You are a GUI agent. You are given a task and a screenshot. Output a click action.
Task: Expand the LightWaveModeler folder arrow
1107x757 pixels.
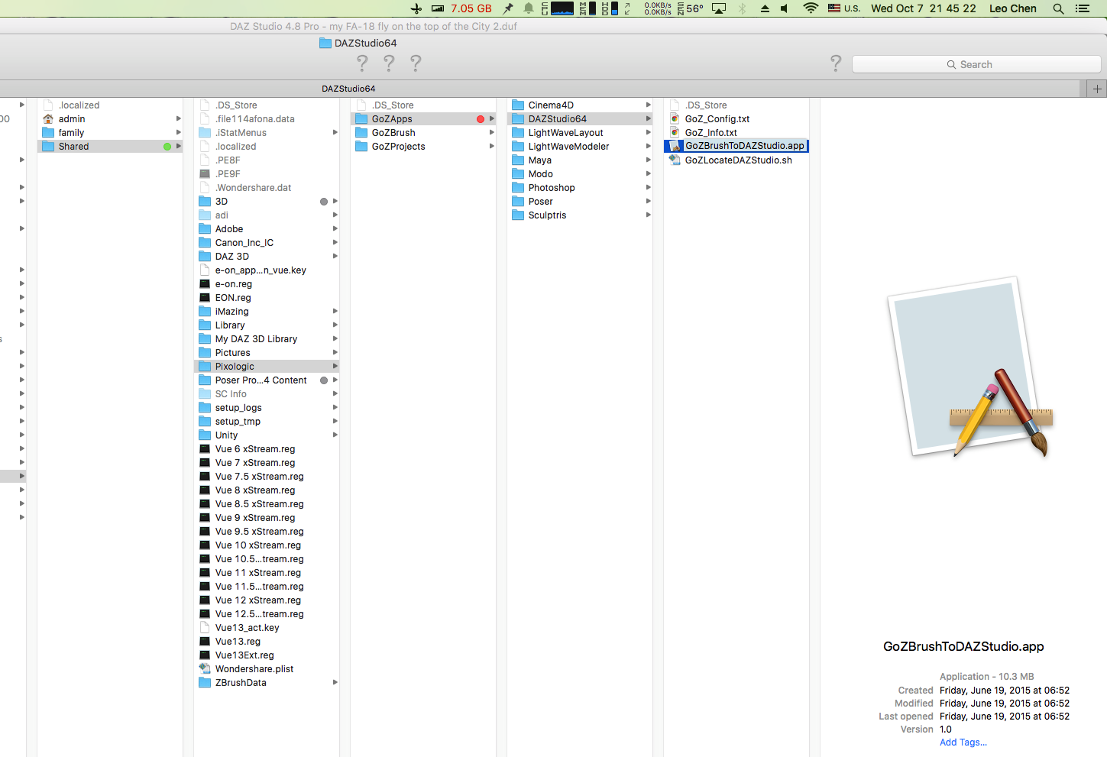(x=648, y=146)
